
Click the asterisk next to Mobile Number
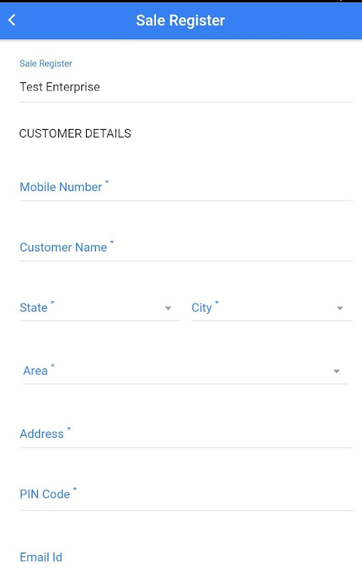107,182
